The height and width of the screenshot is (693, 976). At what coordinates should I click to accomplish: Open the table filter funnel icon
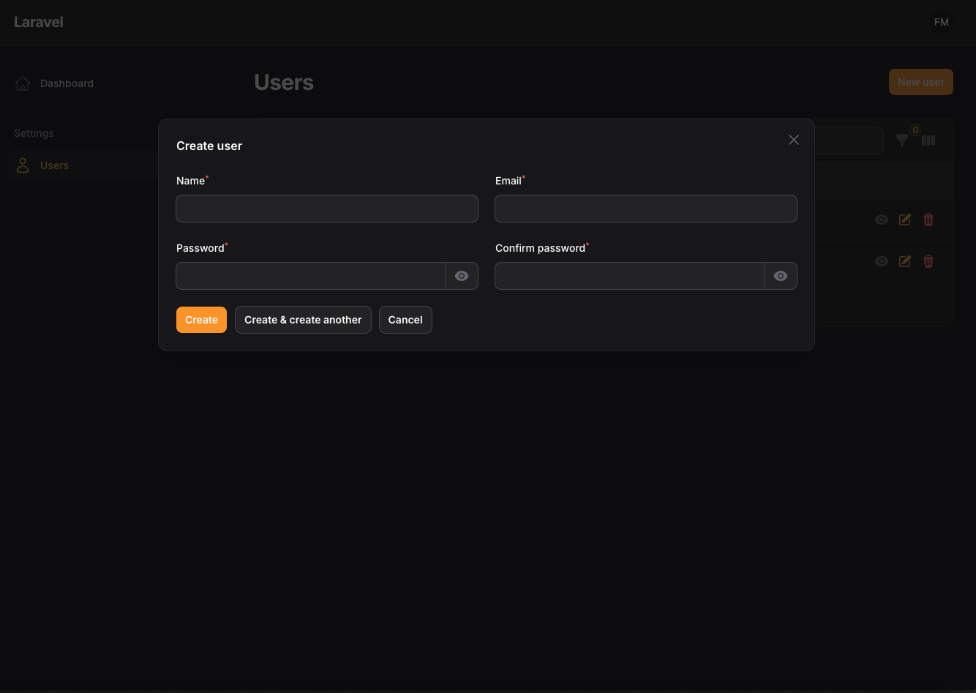coord(902,141)
